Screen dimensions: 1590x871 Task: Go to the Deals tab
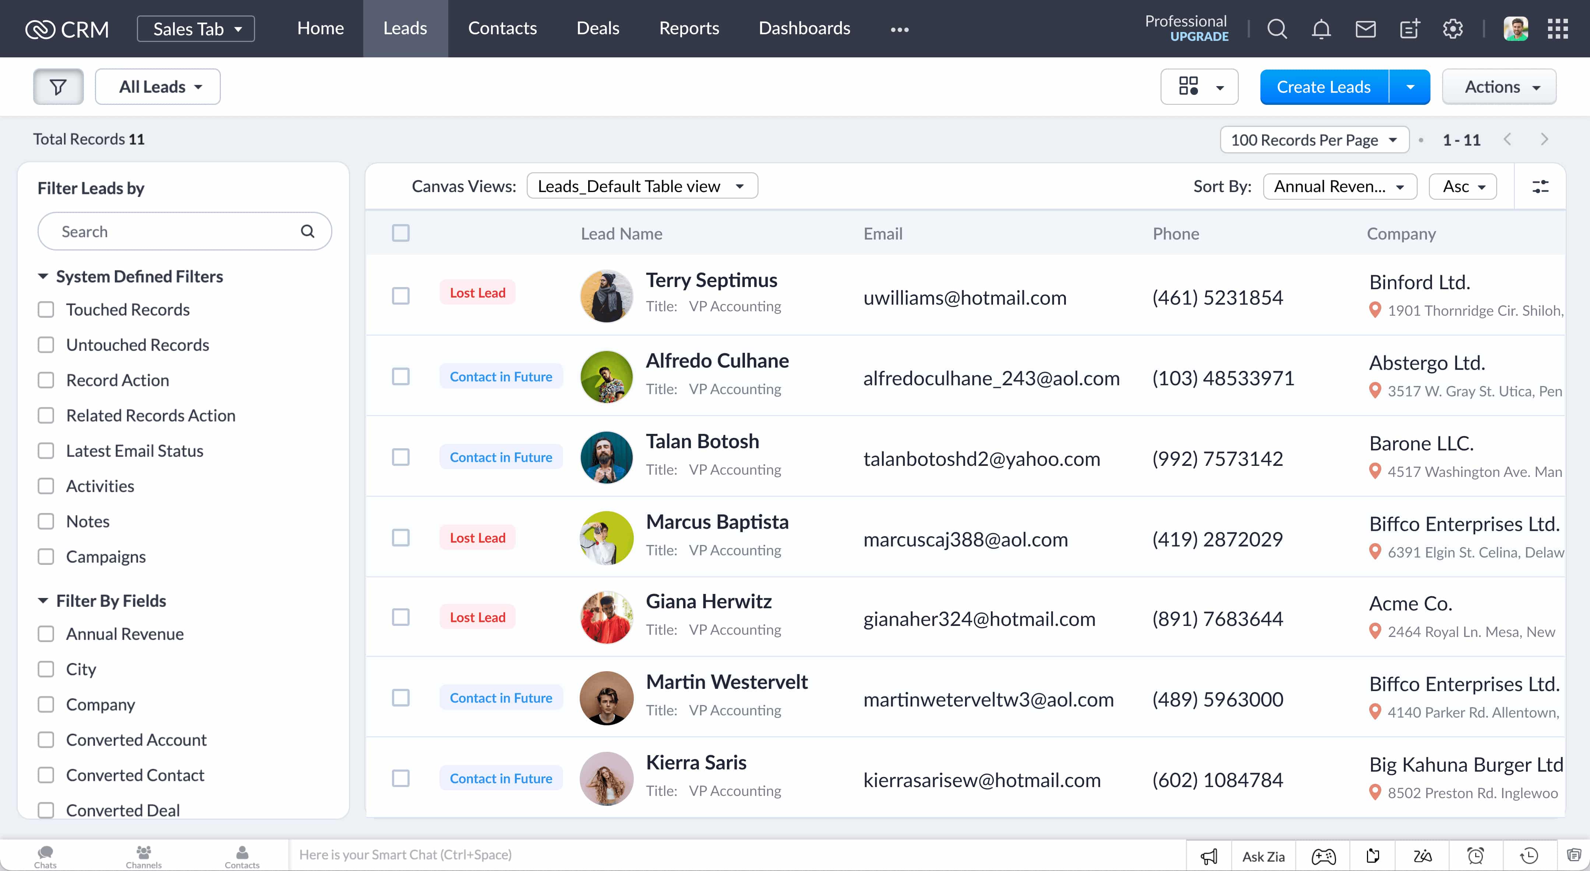597,28
